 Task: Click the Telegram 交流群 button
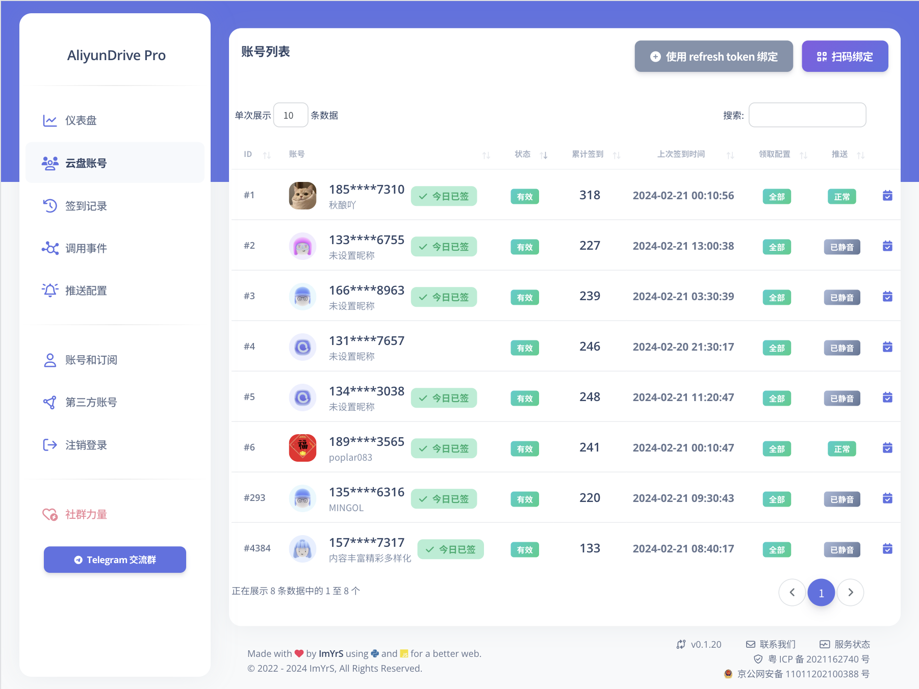115,560
